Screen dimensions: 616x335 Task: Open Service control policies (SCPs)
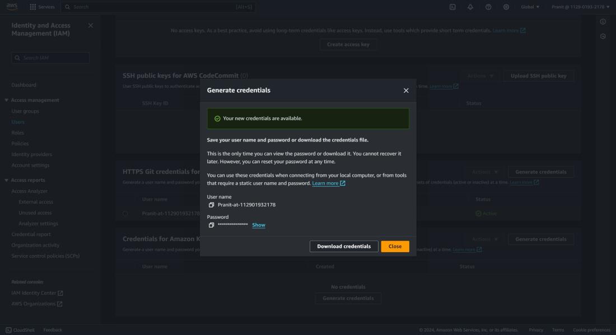tap(45, 256)
